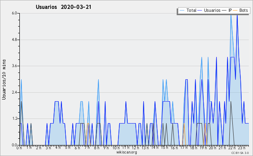Click the '22 h' x-axis tick label

pos(232,148)
